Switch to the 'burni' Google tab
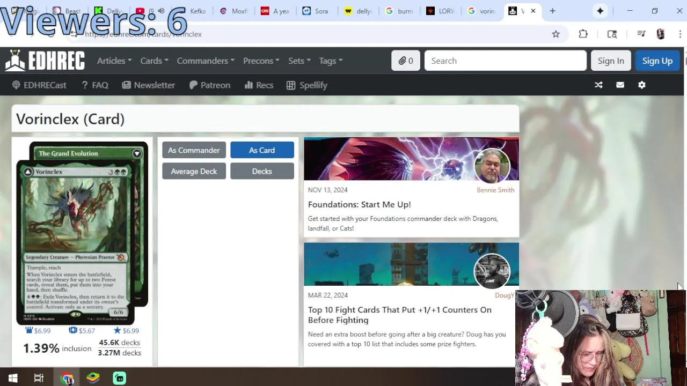Viewport: 687px width, 386px height. tap(399, 11)
